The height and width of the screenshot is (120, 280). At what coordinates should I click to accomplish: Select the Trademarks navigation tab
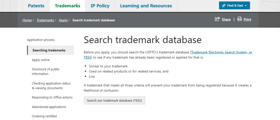[67, 6]
